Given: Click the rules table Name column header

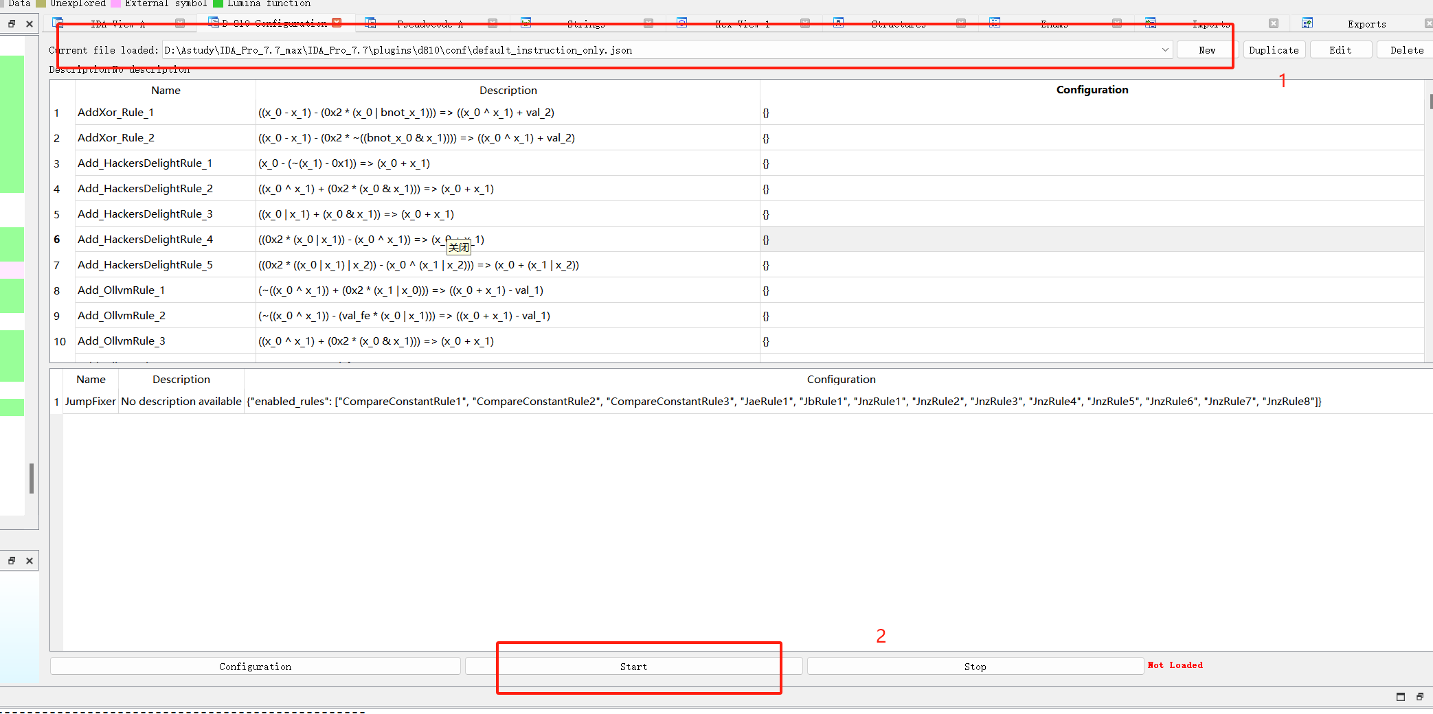Looking at the screenshot, I should 166,90.
